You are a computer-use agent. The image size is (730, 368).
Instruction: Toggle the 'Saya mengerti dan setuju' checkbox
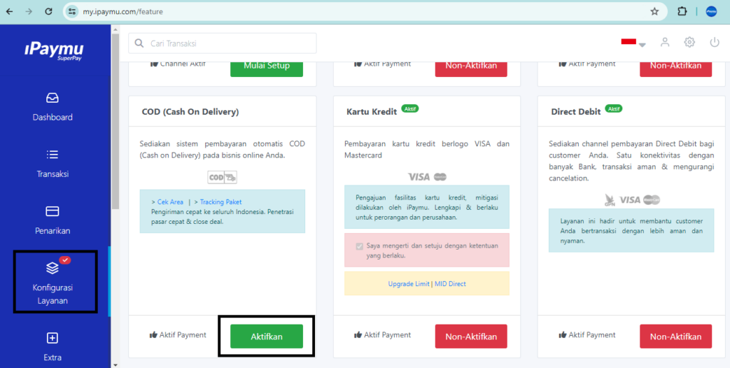click(359, 246)
